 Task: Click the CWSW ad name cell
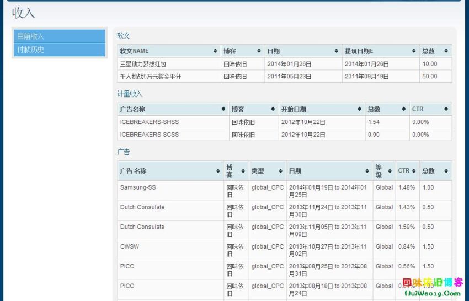130,246
